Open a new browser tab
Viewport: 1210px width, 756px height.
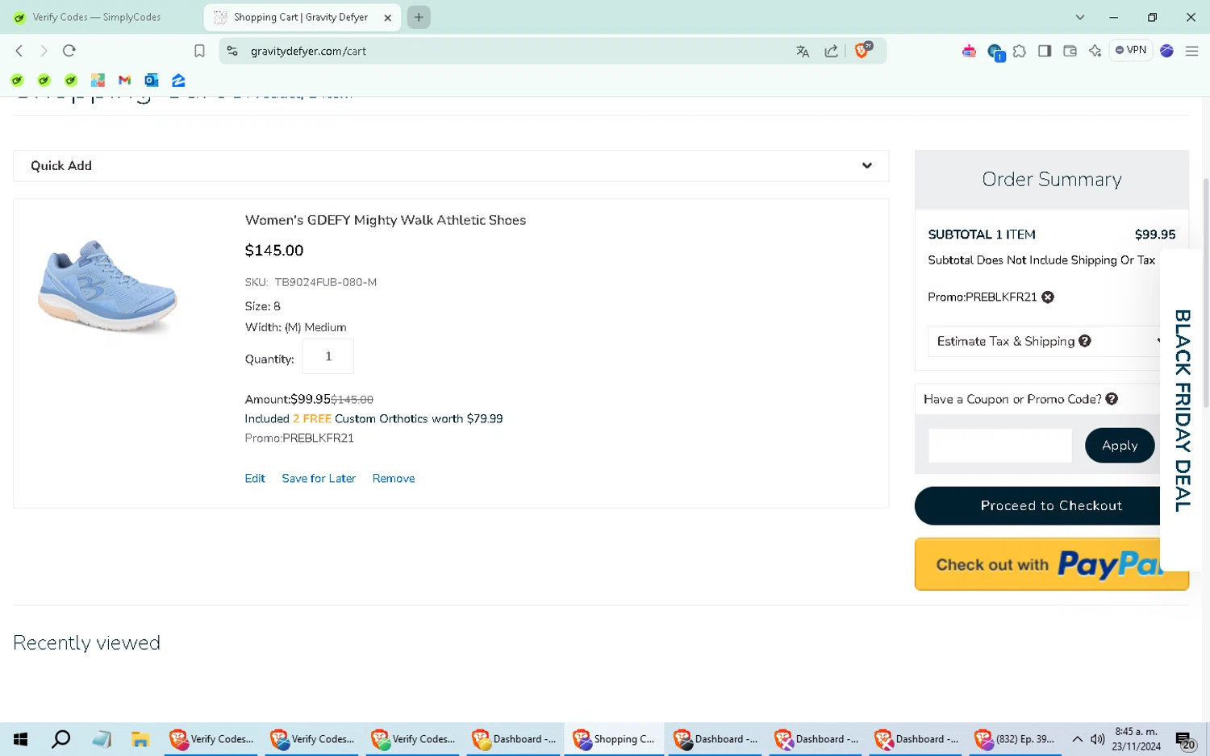(x=419, y=17)
